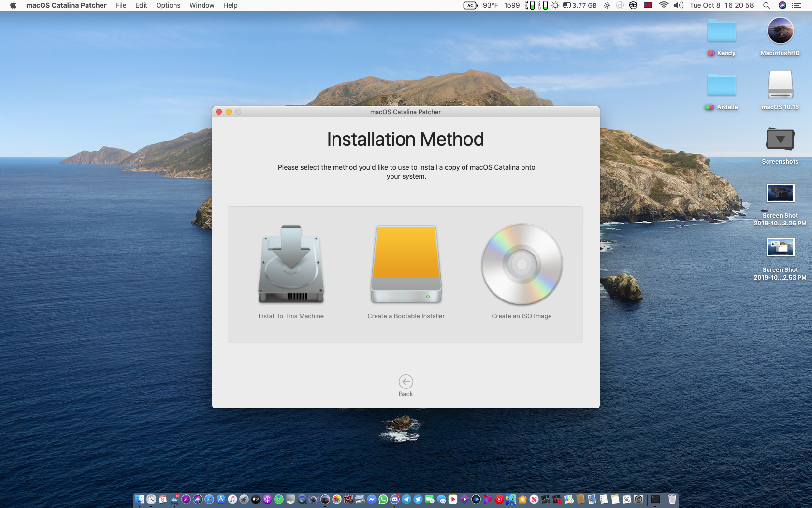Open Spotlight search in the menu bar
This screenshot has width=812, height=508.
(766, 5)
